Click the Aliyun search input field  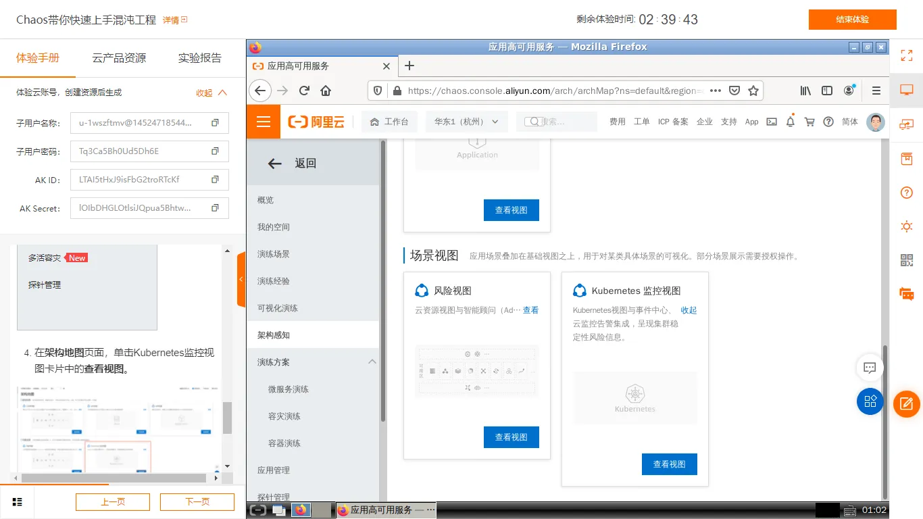pos(557,122)
